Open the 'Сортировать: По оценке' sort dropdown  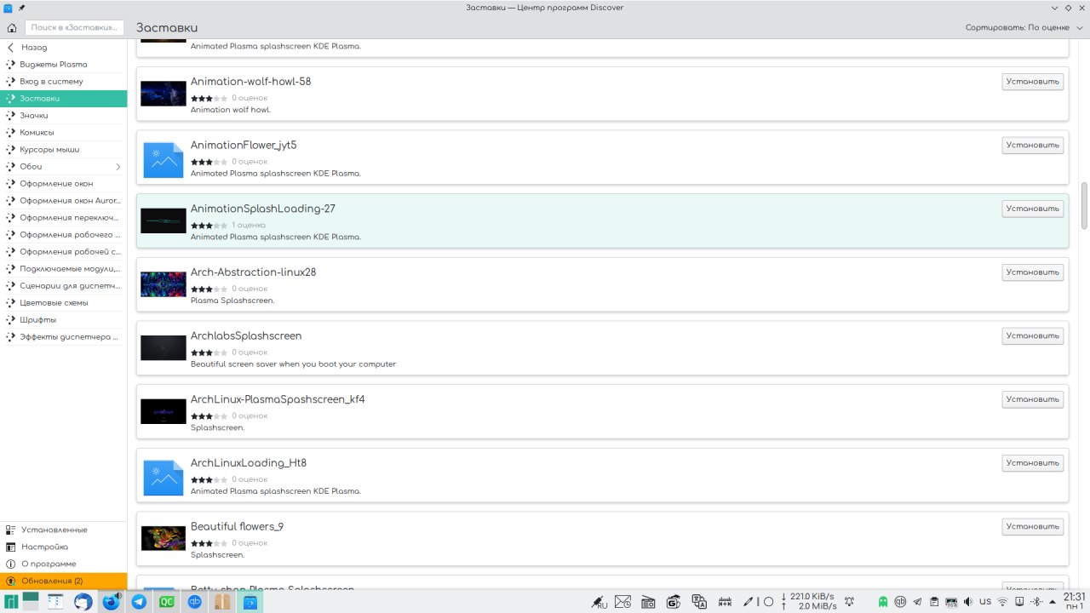click(1023, 27)
